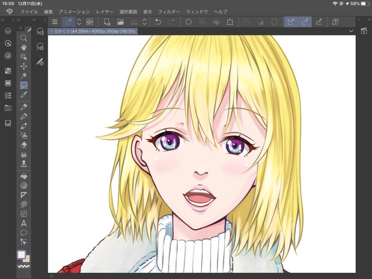The image size is (372, 279).
Task: Select the main drawing color swatch
Action: click(x=21, y=255)
